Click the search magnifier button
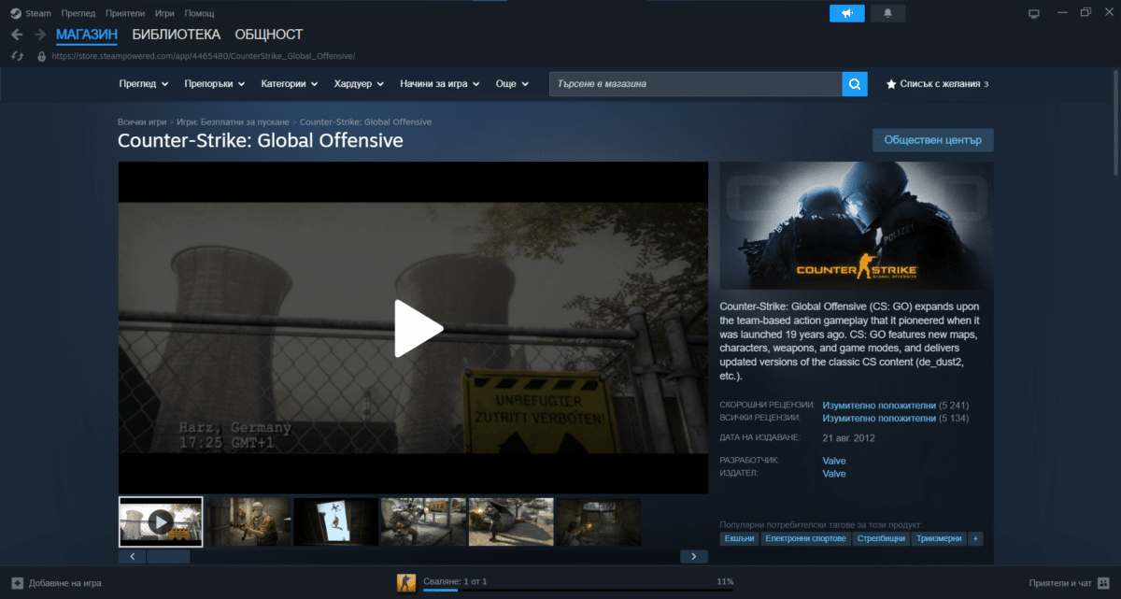Screen dimensions: 1121x599 855,84
